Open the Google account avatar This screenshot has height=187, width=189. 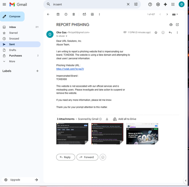pyautogui.click(x=181, y=5)
